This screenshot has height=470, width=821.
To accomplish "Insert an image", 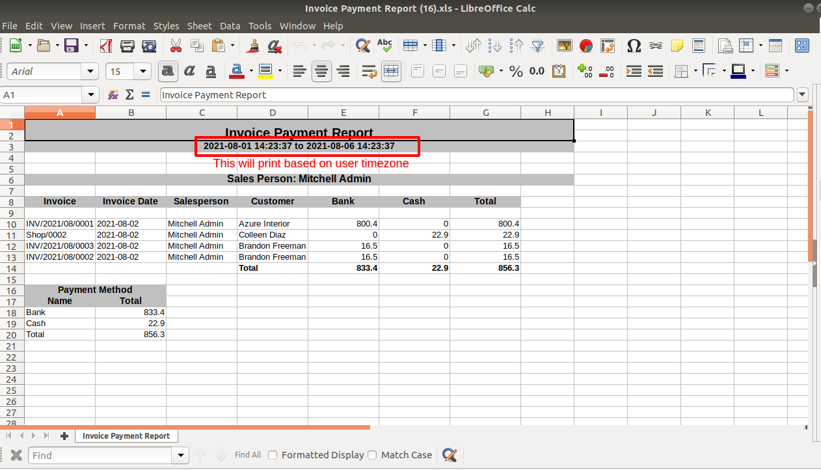I will (x=564, y=46).
